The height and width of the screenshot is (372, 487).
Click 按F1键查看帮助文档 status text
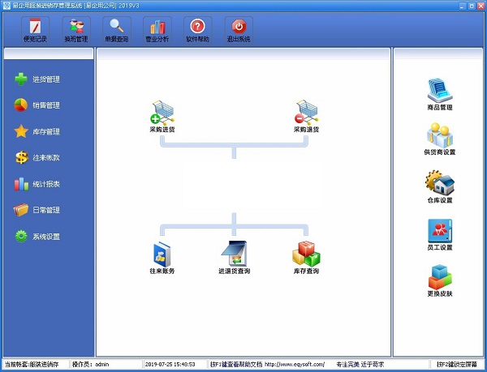(236, 364)
